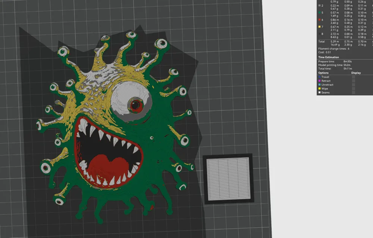
Task: Enable the Retract display checkbox
Action: pos(354,81)
